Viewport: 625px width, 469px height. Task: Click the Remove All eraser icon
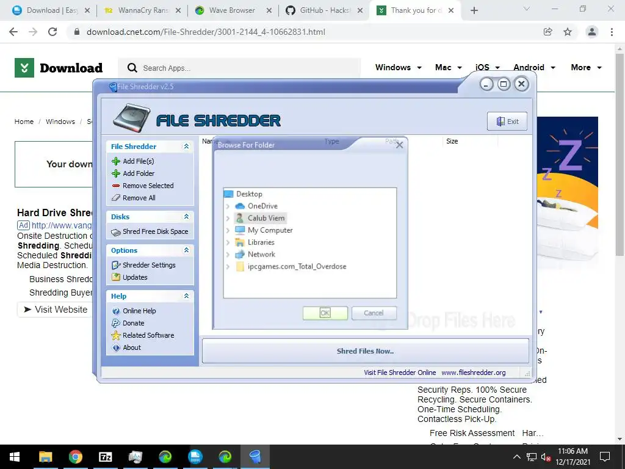tap(116, 198)
